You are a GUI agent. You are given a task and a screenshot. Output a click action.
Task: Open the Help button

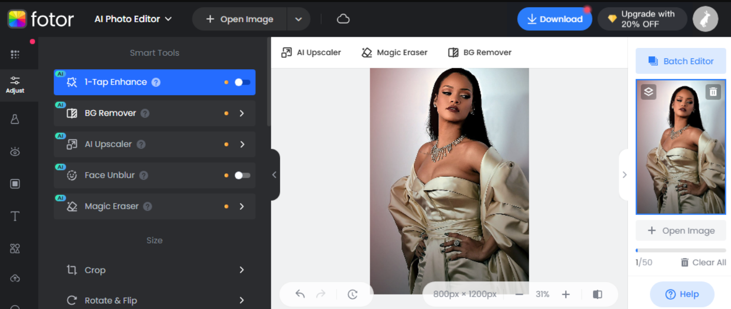coord(682,294)
